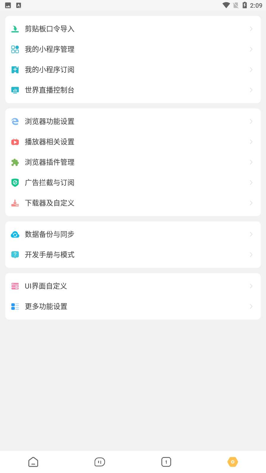Tap the clipboard import download icon
The width and height of the screenshot is (266, 473).
(x=15, y=29)
